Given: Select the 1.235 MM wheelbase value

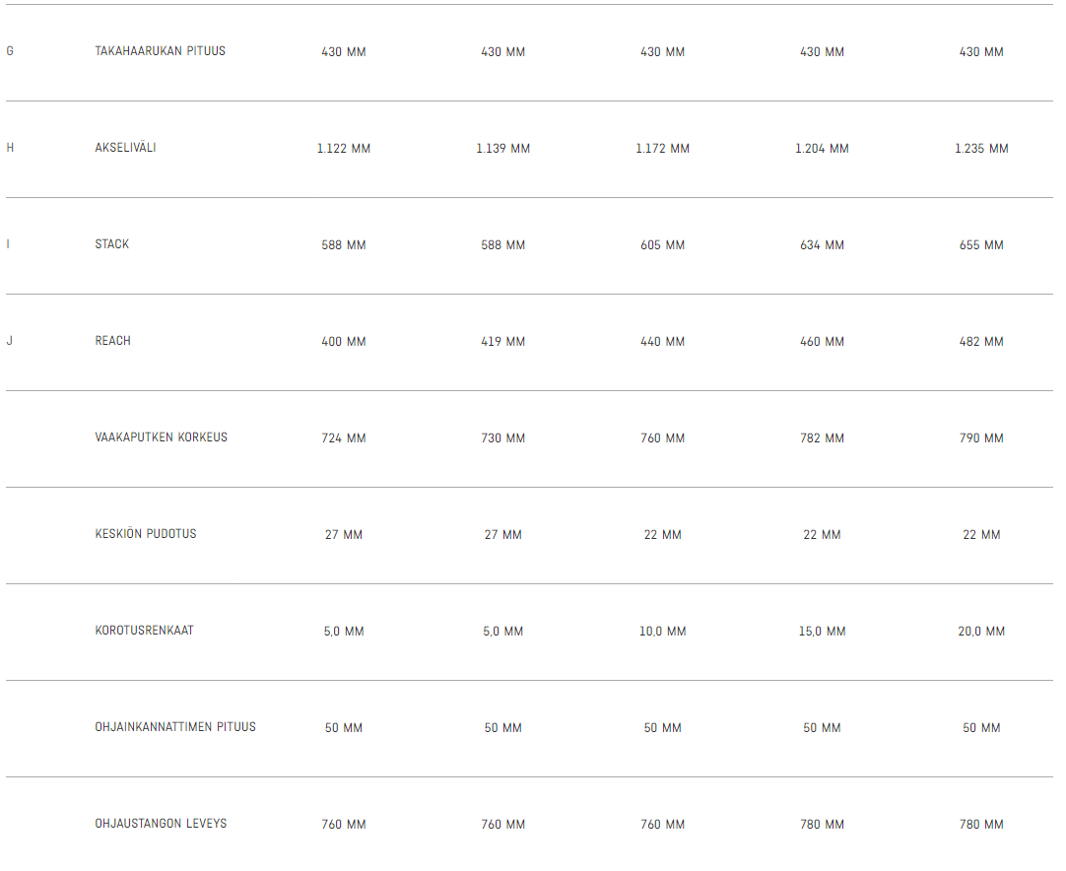Looking at the screenshot, I should [x=981, y=148].
